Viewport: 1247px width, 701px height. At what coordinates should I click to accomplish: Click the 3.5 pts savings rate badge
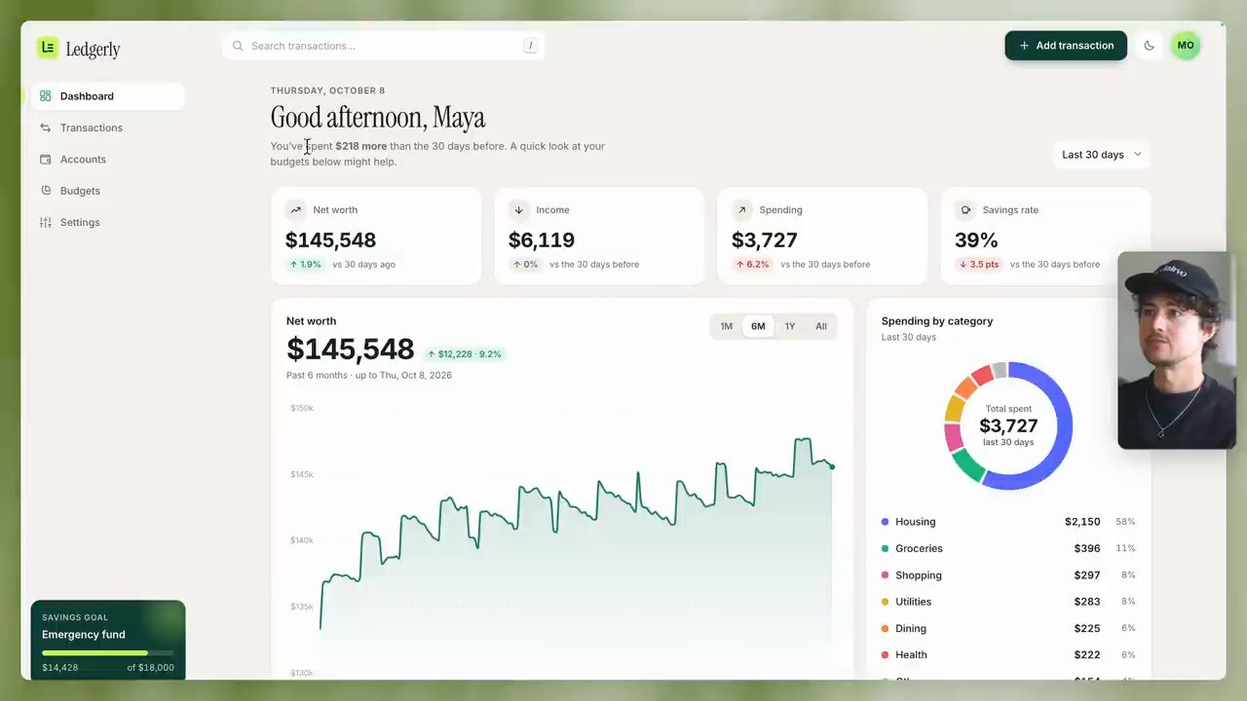980,264
